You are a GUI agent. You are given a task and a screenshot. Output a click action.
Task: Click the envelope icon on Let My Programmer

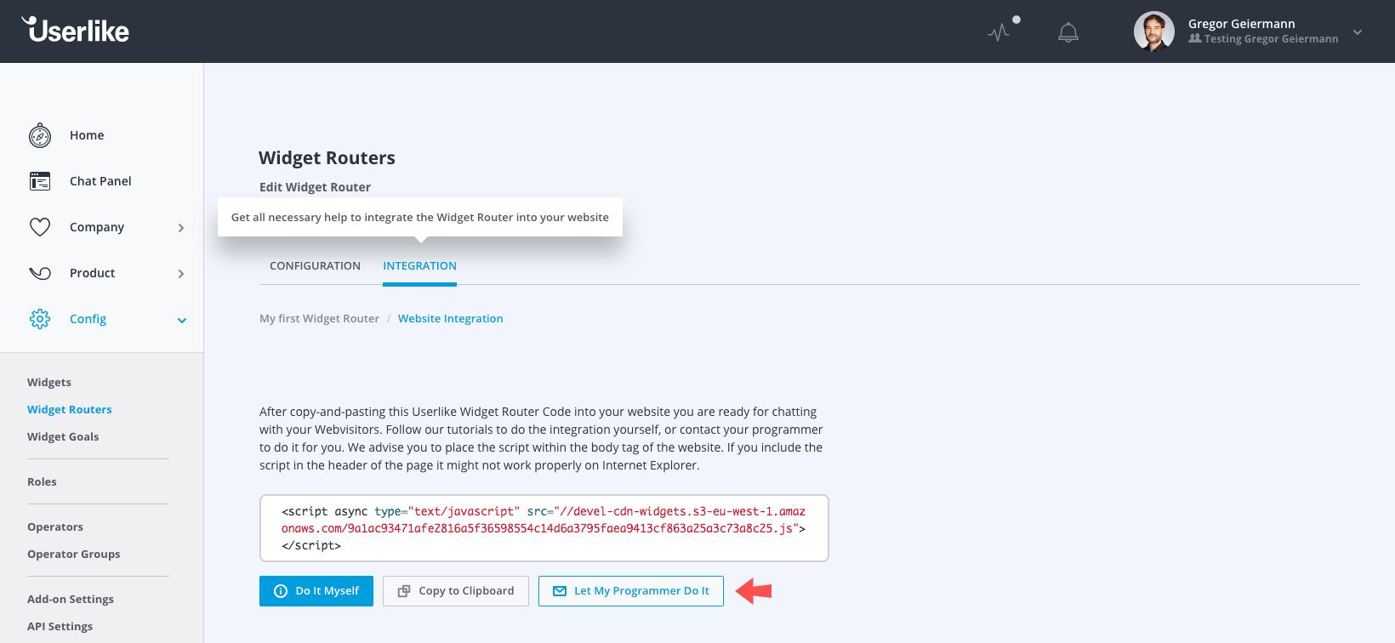[x=560, y=591]
